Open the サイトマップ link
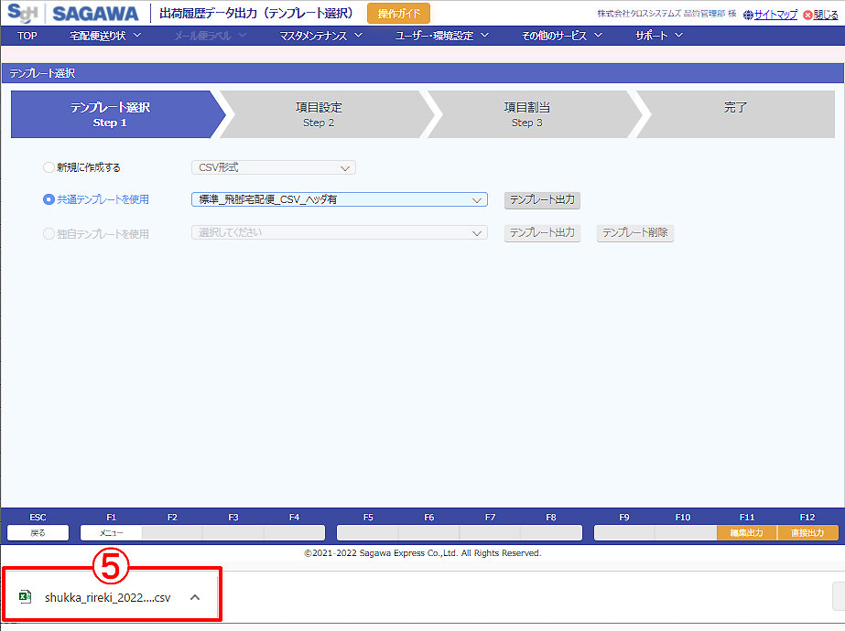This screenshot has width=845, height=631. [775, 15]
